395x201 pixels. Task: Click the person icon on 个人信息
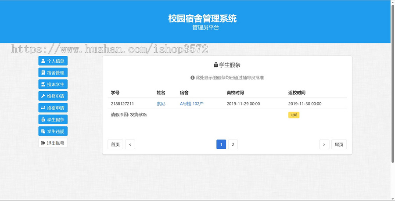click(43, 61)
